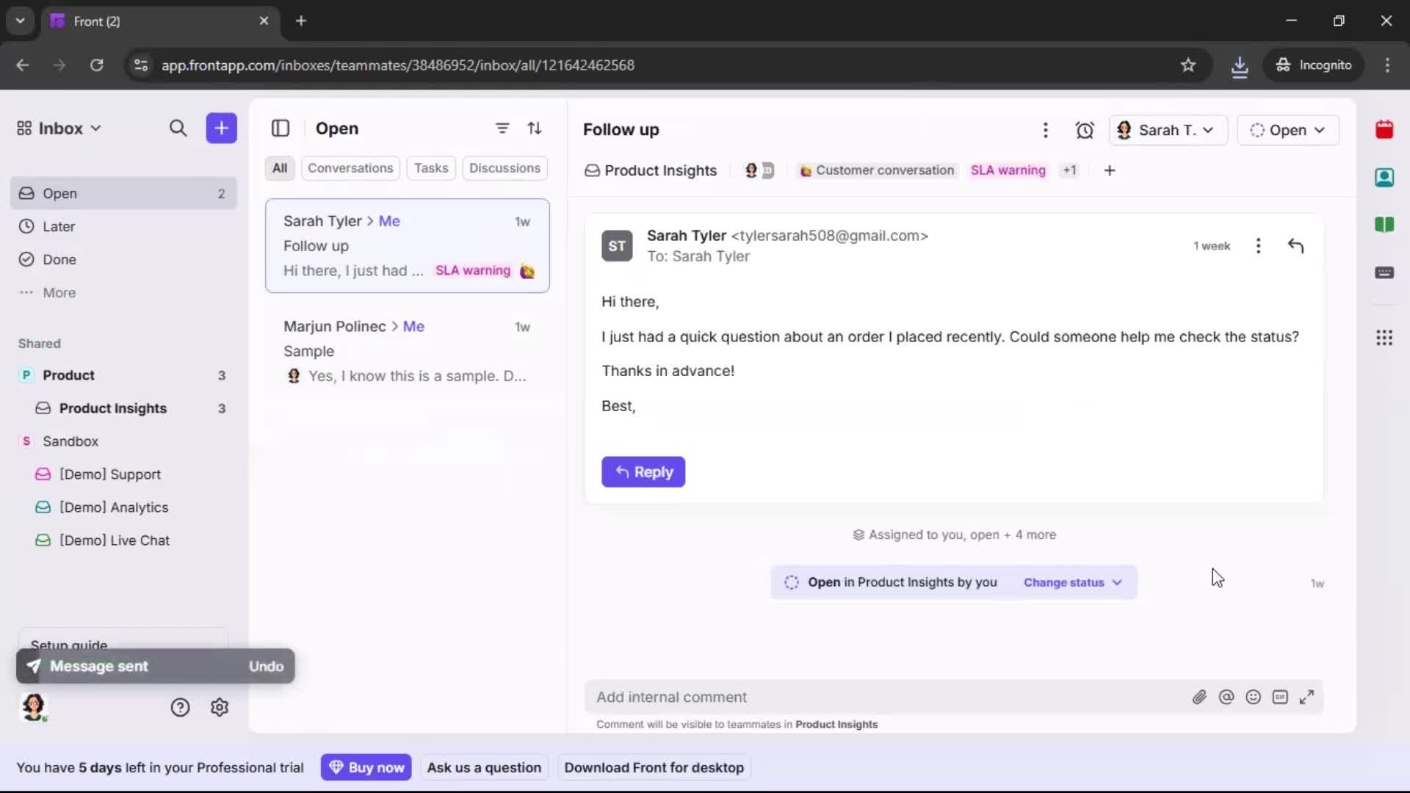
Task: Click the Add internal comment field
Action: [x=808, y=697]
